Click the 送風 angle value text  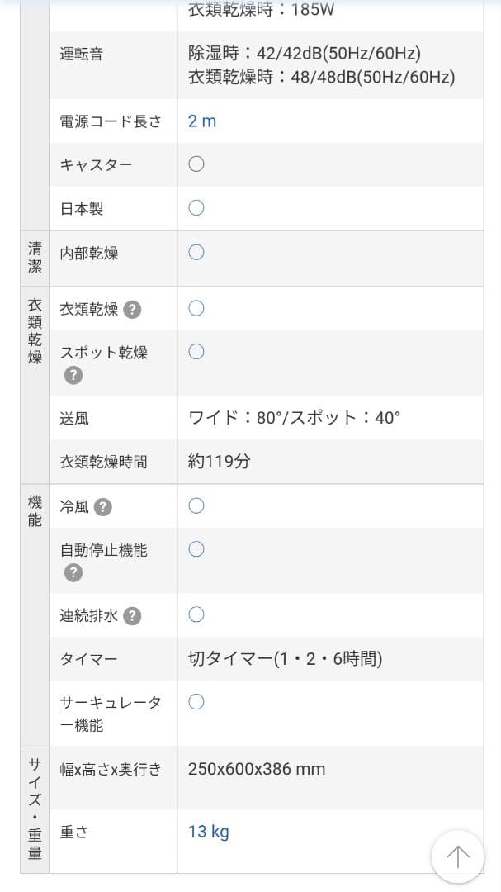[294, 418]
